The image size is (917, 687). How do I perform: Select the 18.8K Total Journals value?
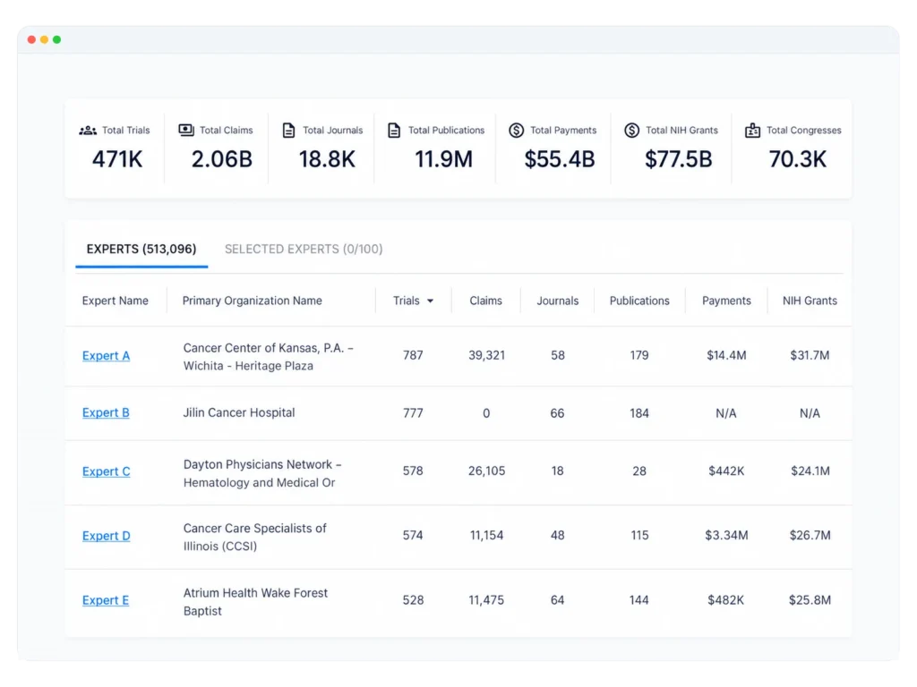pyautogui.click(x=327, y=159)
